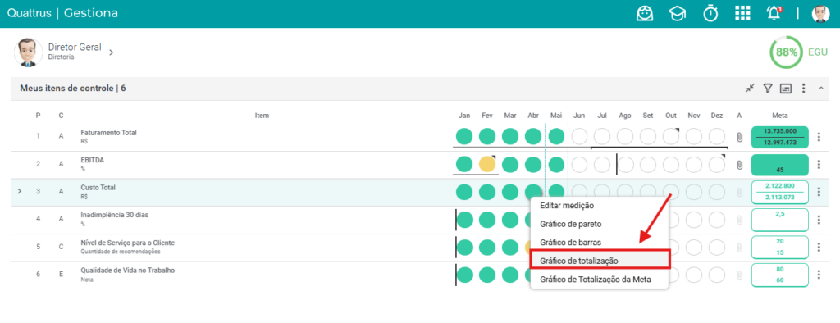Click the Diretor Geral profile picture

[x=28, y=52]
